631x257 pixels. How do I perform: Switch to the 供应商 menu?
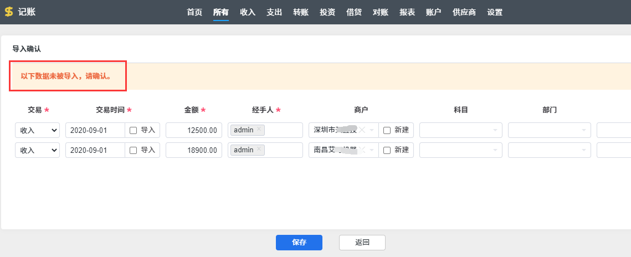[x=464, y=12]
